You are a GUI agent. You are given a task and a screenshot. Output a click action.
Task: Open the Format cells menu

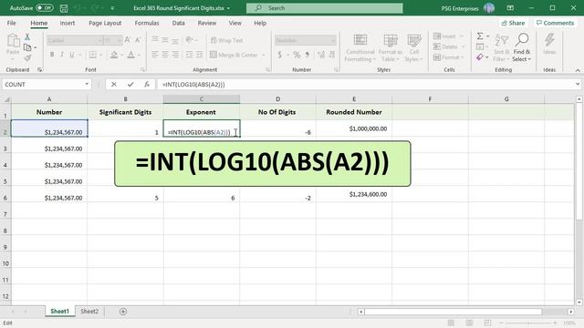pyautogui.click(x=448, y=57)
